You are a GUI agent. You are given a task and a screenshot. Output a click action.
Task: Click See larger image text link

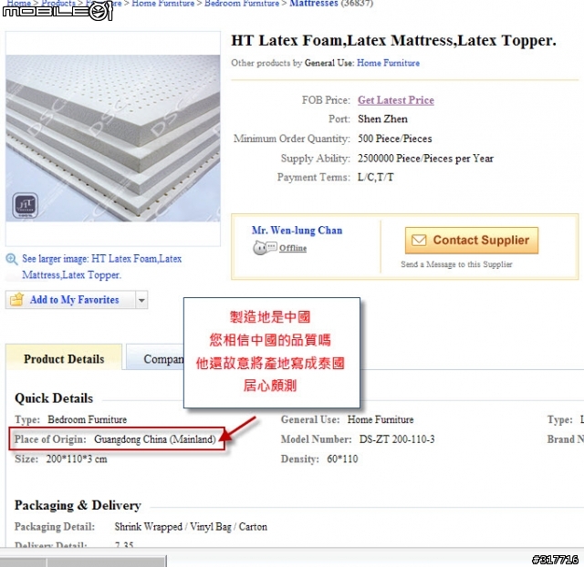coord(101,267)
